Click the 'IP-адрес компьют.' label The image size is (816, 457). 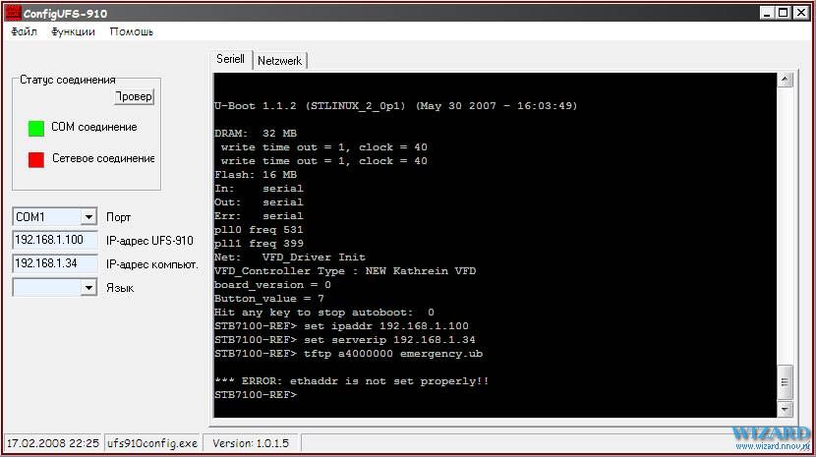click(x=152, y=264)
